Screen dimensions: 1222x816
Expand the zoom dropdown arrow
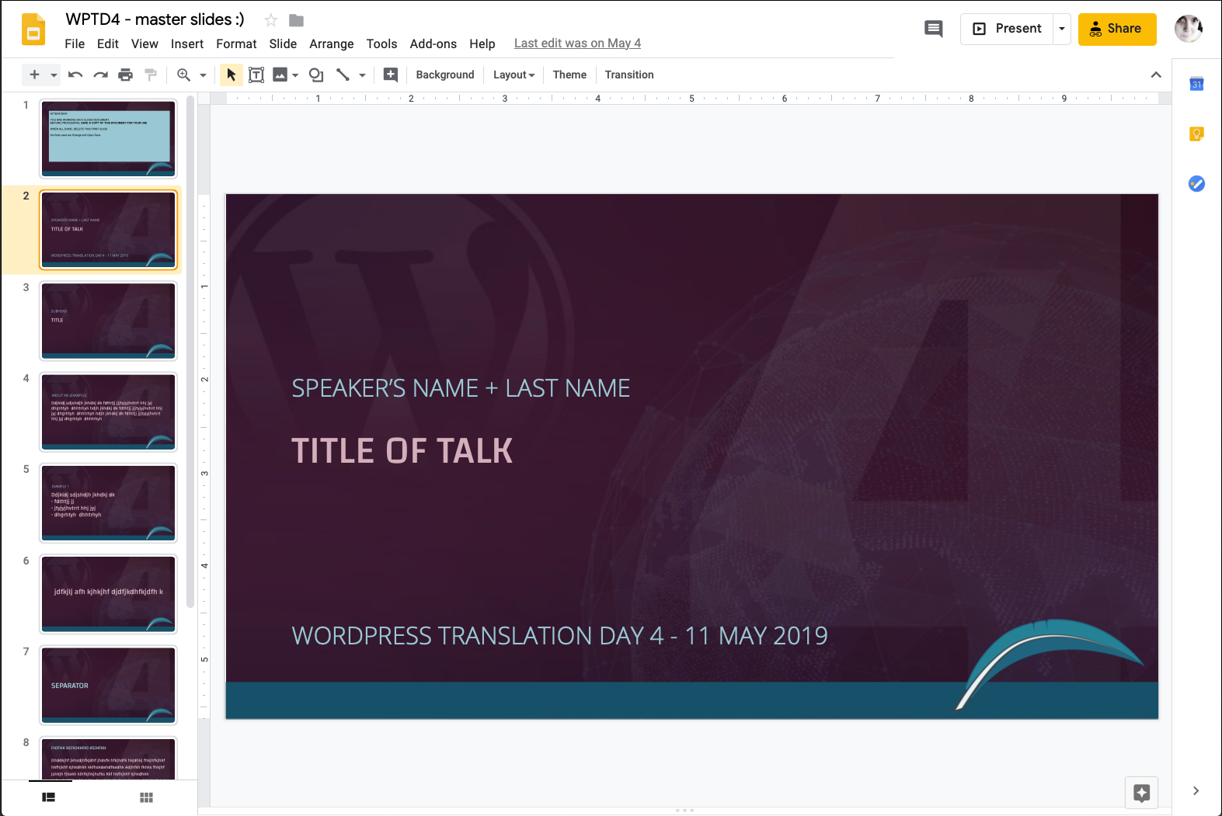[203, 75]
